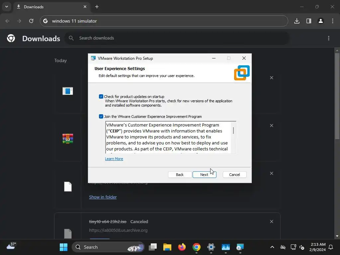Open the weather widget showing 37°
340x255 pixels.
coord(11,246)
